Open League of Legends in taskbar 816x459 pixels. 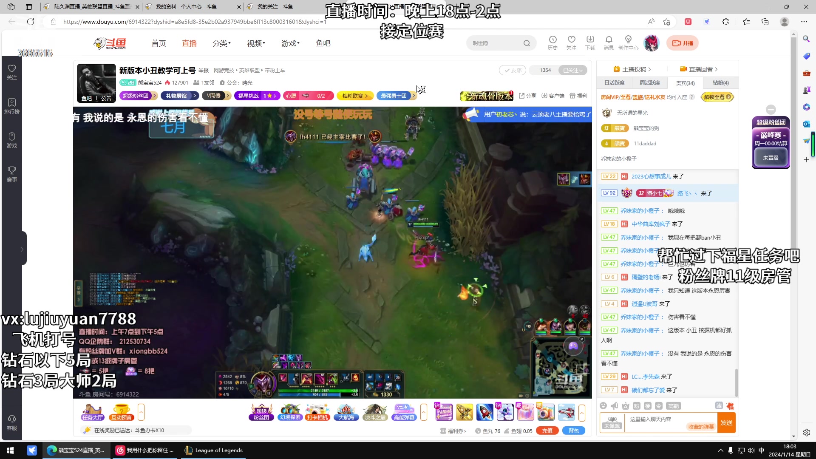(214, 450)
